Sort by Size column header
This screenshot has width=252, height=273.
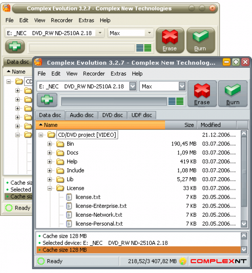[x=181, y=125]
